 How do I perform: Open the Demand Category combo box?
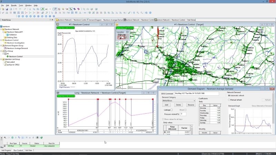pos(179,101)
